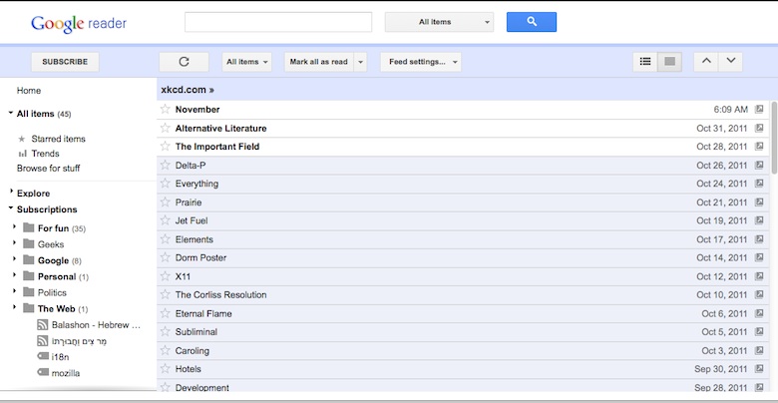The width and height of the screenshot is (778, 403).
Task: Star the 'Subliminal' item
Action: coord(166,331)
